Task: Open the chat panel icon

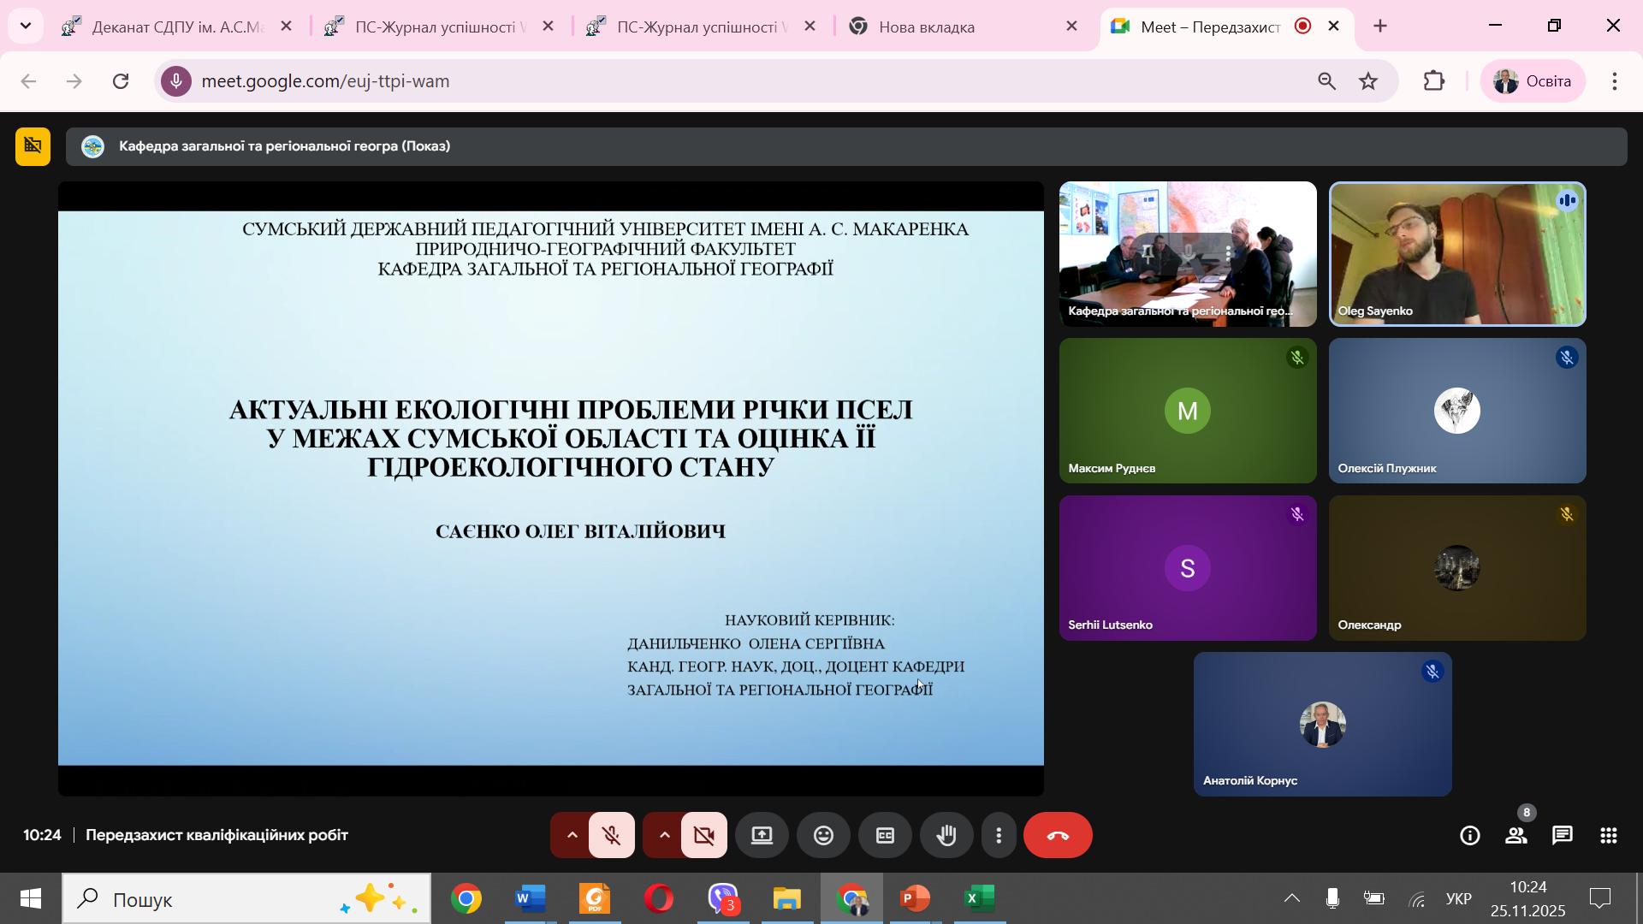Action: click(x=1562, y=836)
